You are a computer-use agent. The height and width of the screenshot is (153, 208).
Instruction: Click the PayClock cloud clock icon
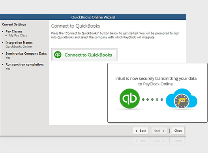(x=182, y=98)
